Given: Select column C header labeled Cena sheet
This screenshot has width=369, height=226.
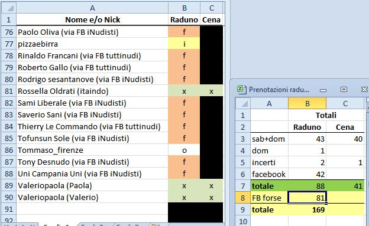Looking at the screenshot, I should [212, 8].
